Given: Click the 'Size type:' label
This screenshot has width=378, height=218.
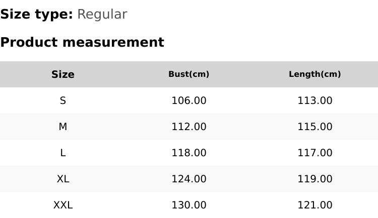Looking at the screenshot, I should (x=36, y=15).
